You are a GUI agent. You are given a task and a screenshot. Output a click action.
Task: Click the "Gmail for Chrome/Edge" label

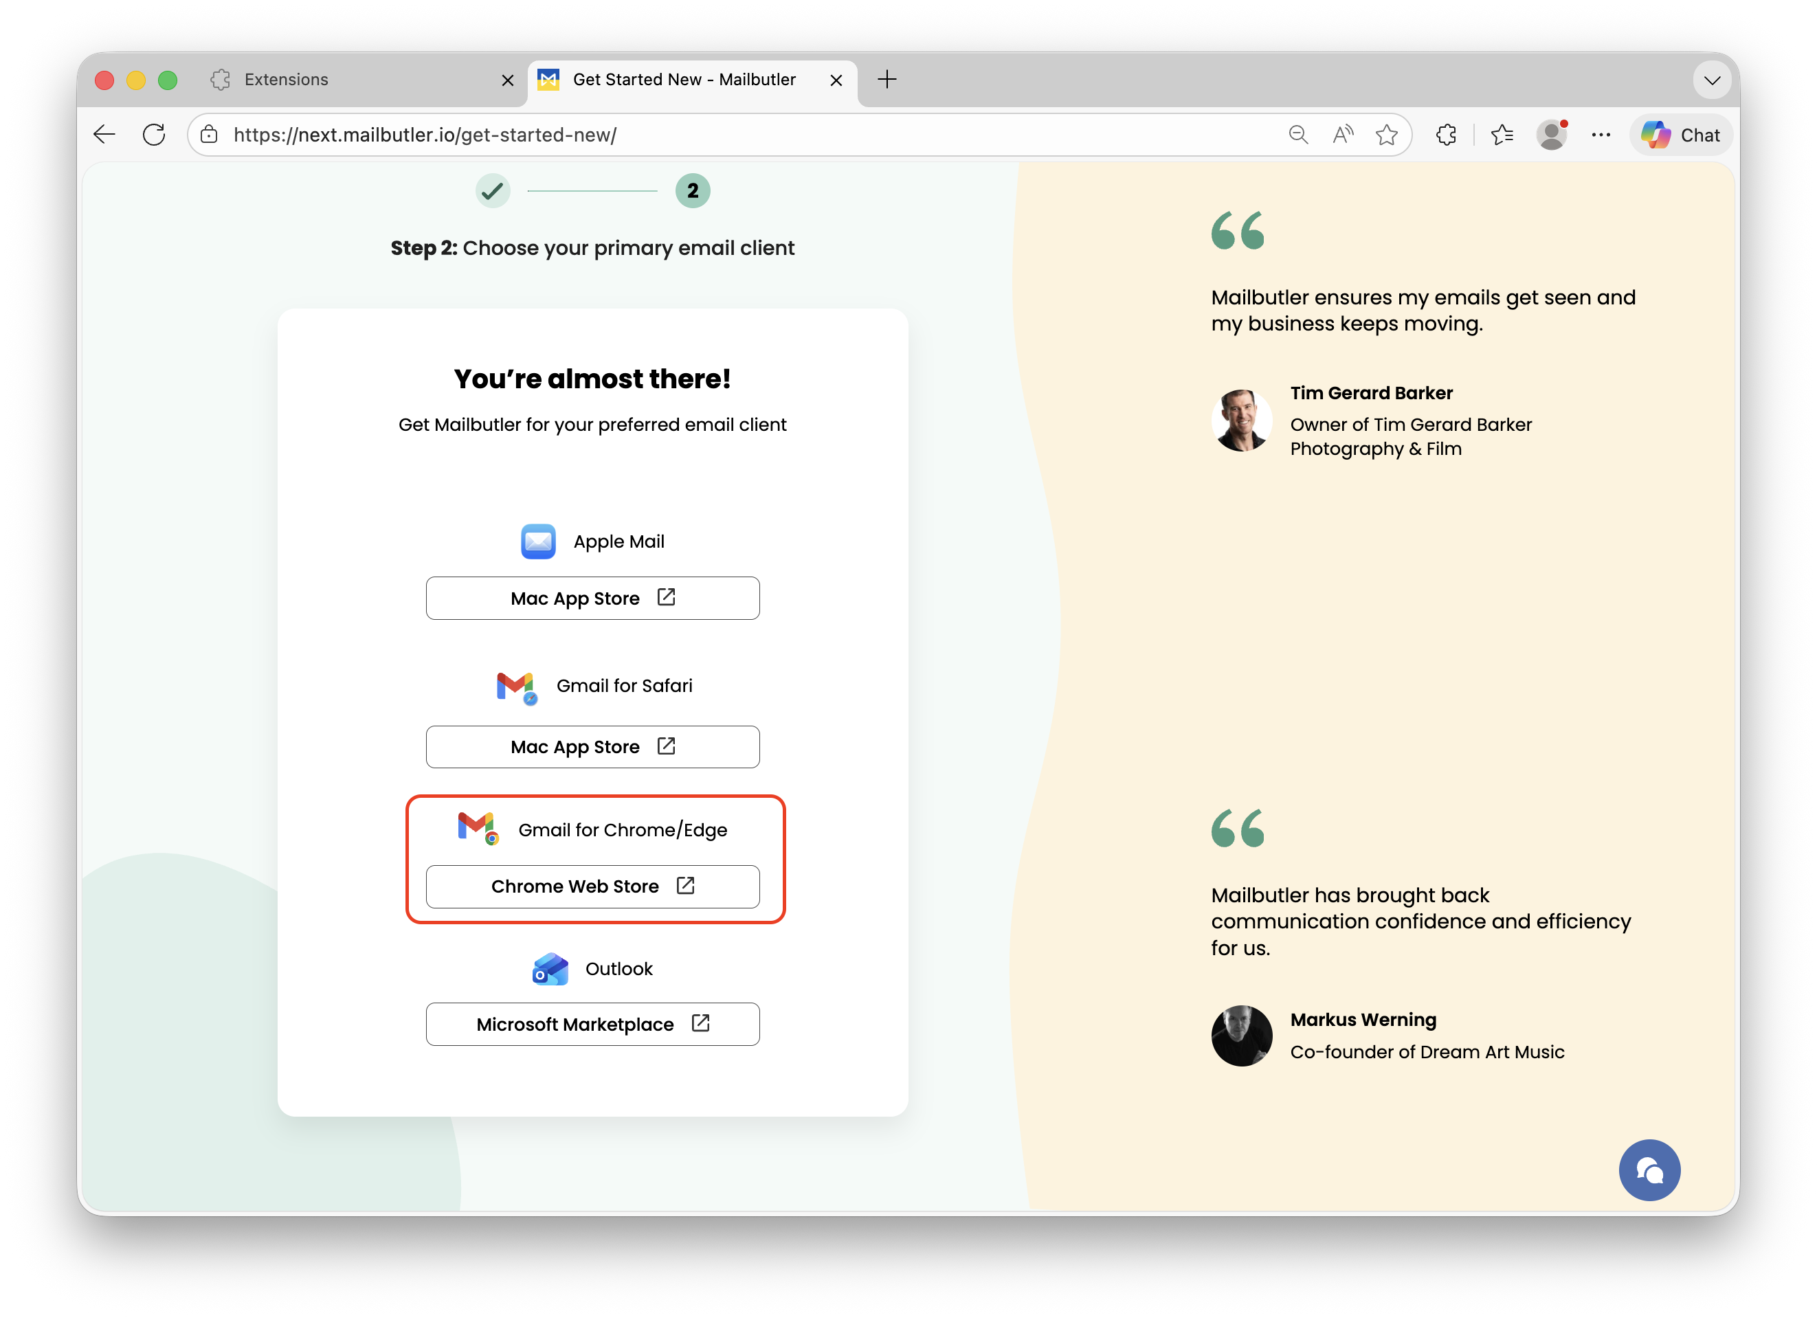pos(623,830)
